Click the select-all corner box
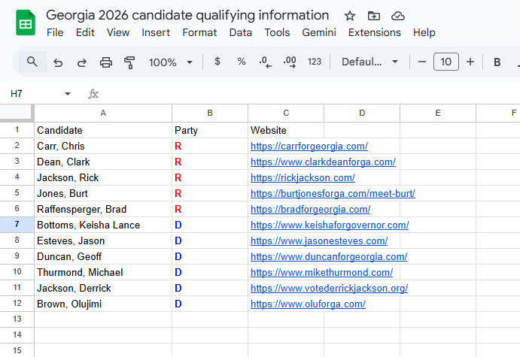The image size is (520, 357). pyautogui.click(x=17, y=113)
